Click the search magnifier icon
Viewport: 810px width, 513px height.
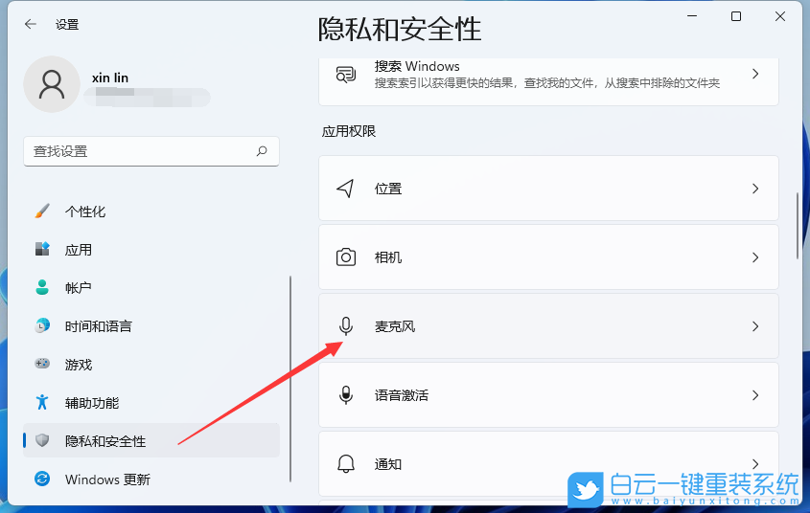click(x=262, y=151)
